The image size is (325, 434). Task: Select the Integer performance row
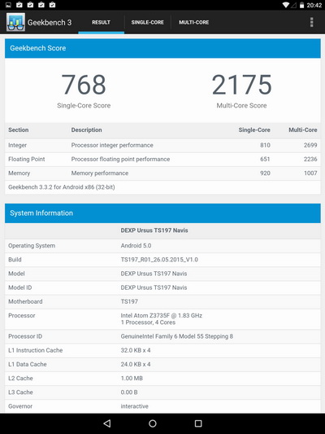pyautogui.click(x=162, y=145)
